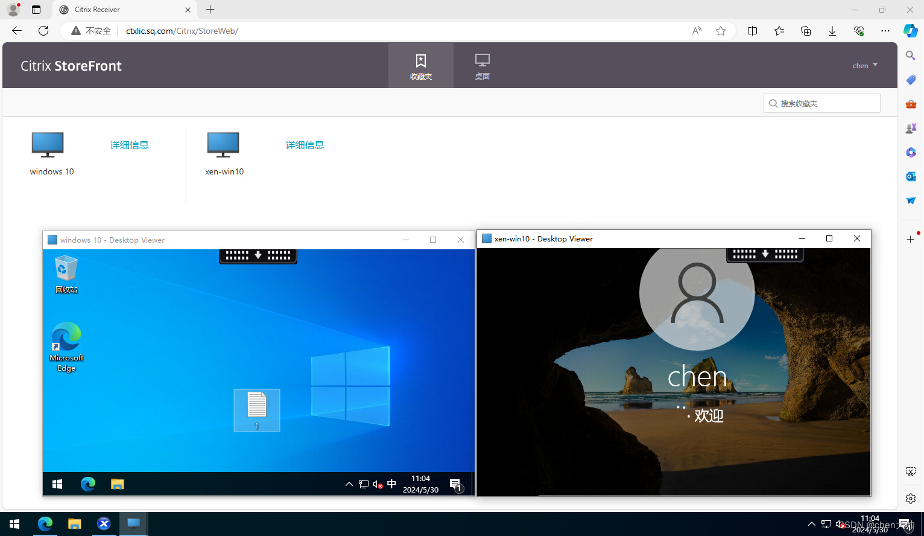Open Edge sidebar search icon

pyautogui.click(x=911, y=56)
